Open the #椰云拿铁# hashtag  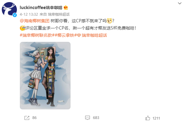[66, 35]
